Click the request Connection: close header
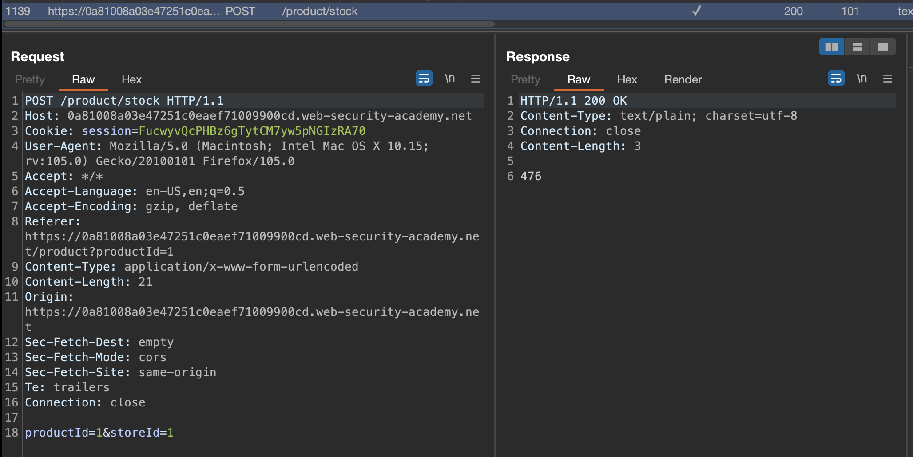Screen dimensions: 913x457 click(85, 402)
